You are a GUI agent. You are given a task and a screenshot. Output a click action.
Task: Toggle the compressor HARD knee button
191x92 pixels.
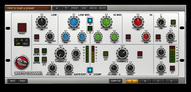coord(140,53)
